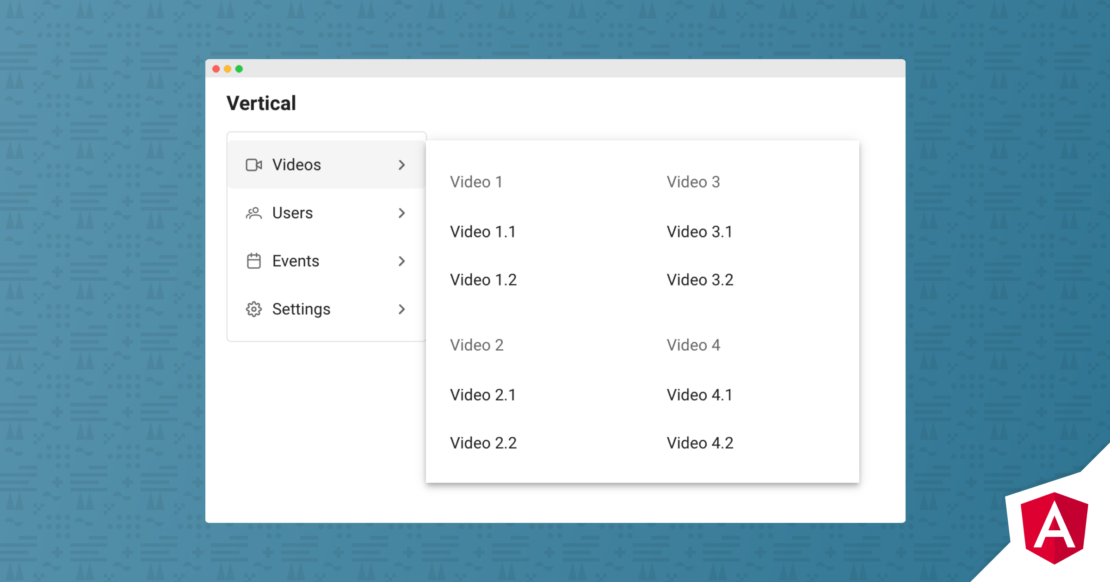Image resolution: width=1110 pixels, height=582 pixels.
Task: Select the Users menu item
Action: point(292,213)
